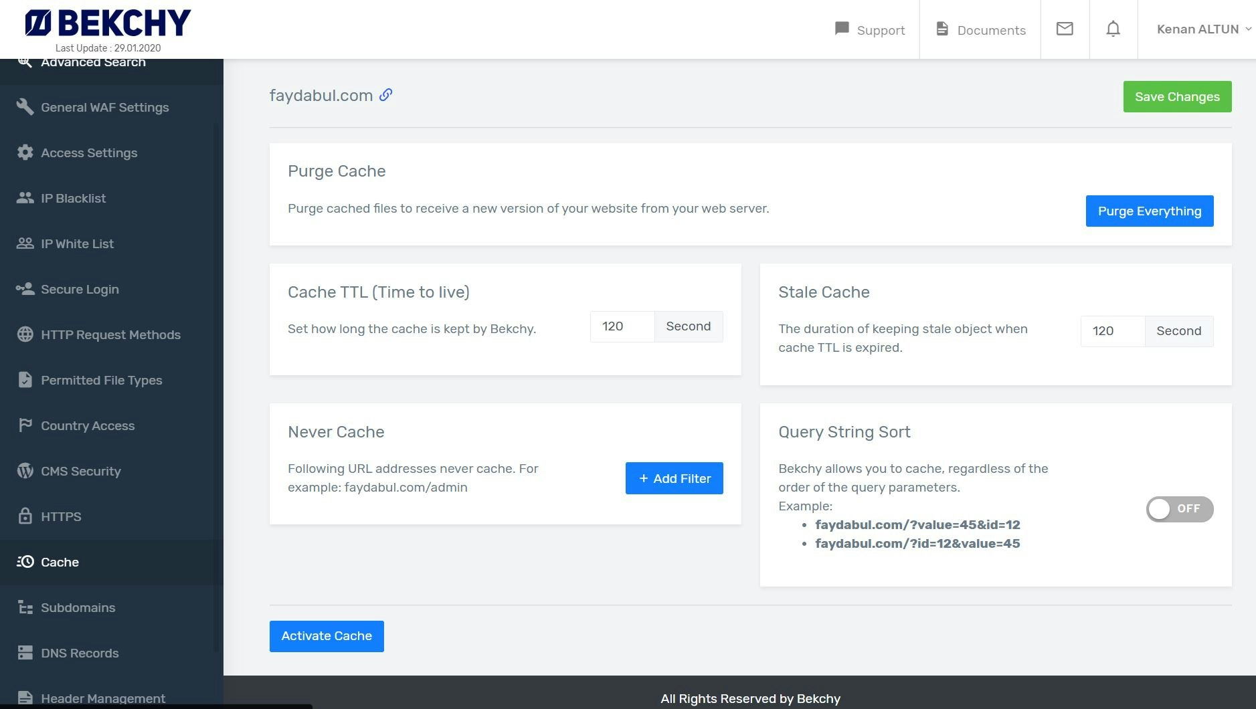Open CMS Security page
1256x709 pixels.
pos(112,471)
